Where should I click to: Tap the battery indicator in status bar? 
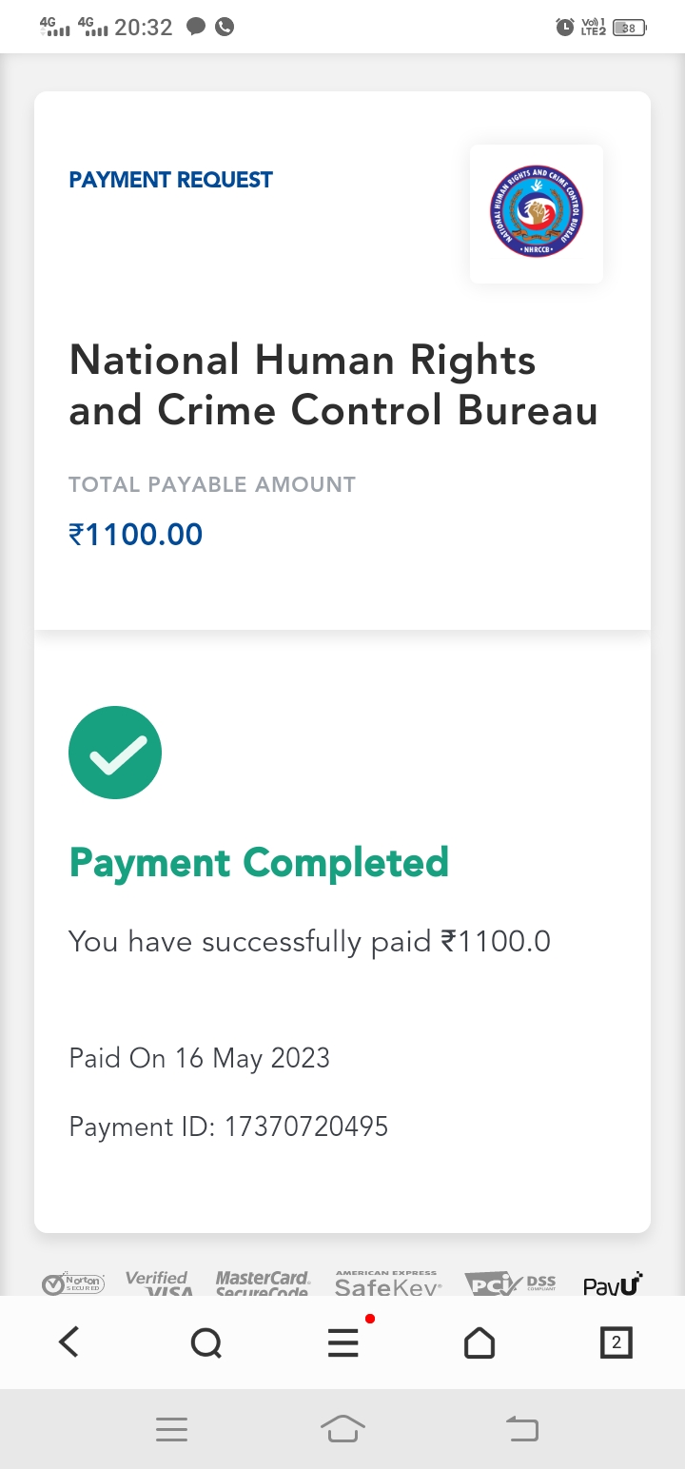pyautogui.click(x=629, y=28)
